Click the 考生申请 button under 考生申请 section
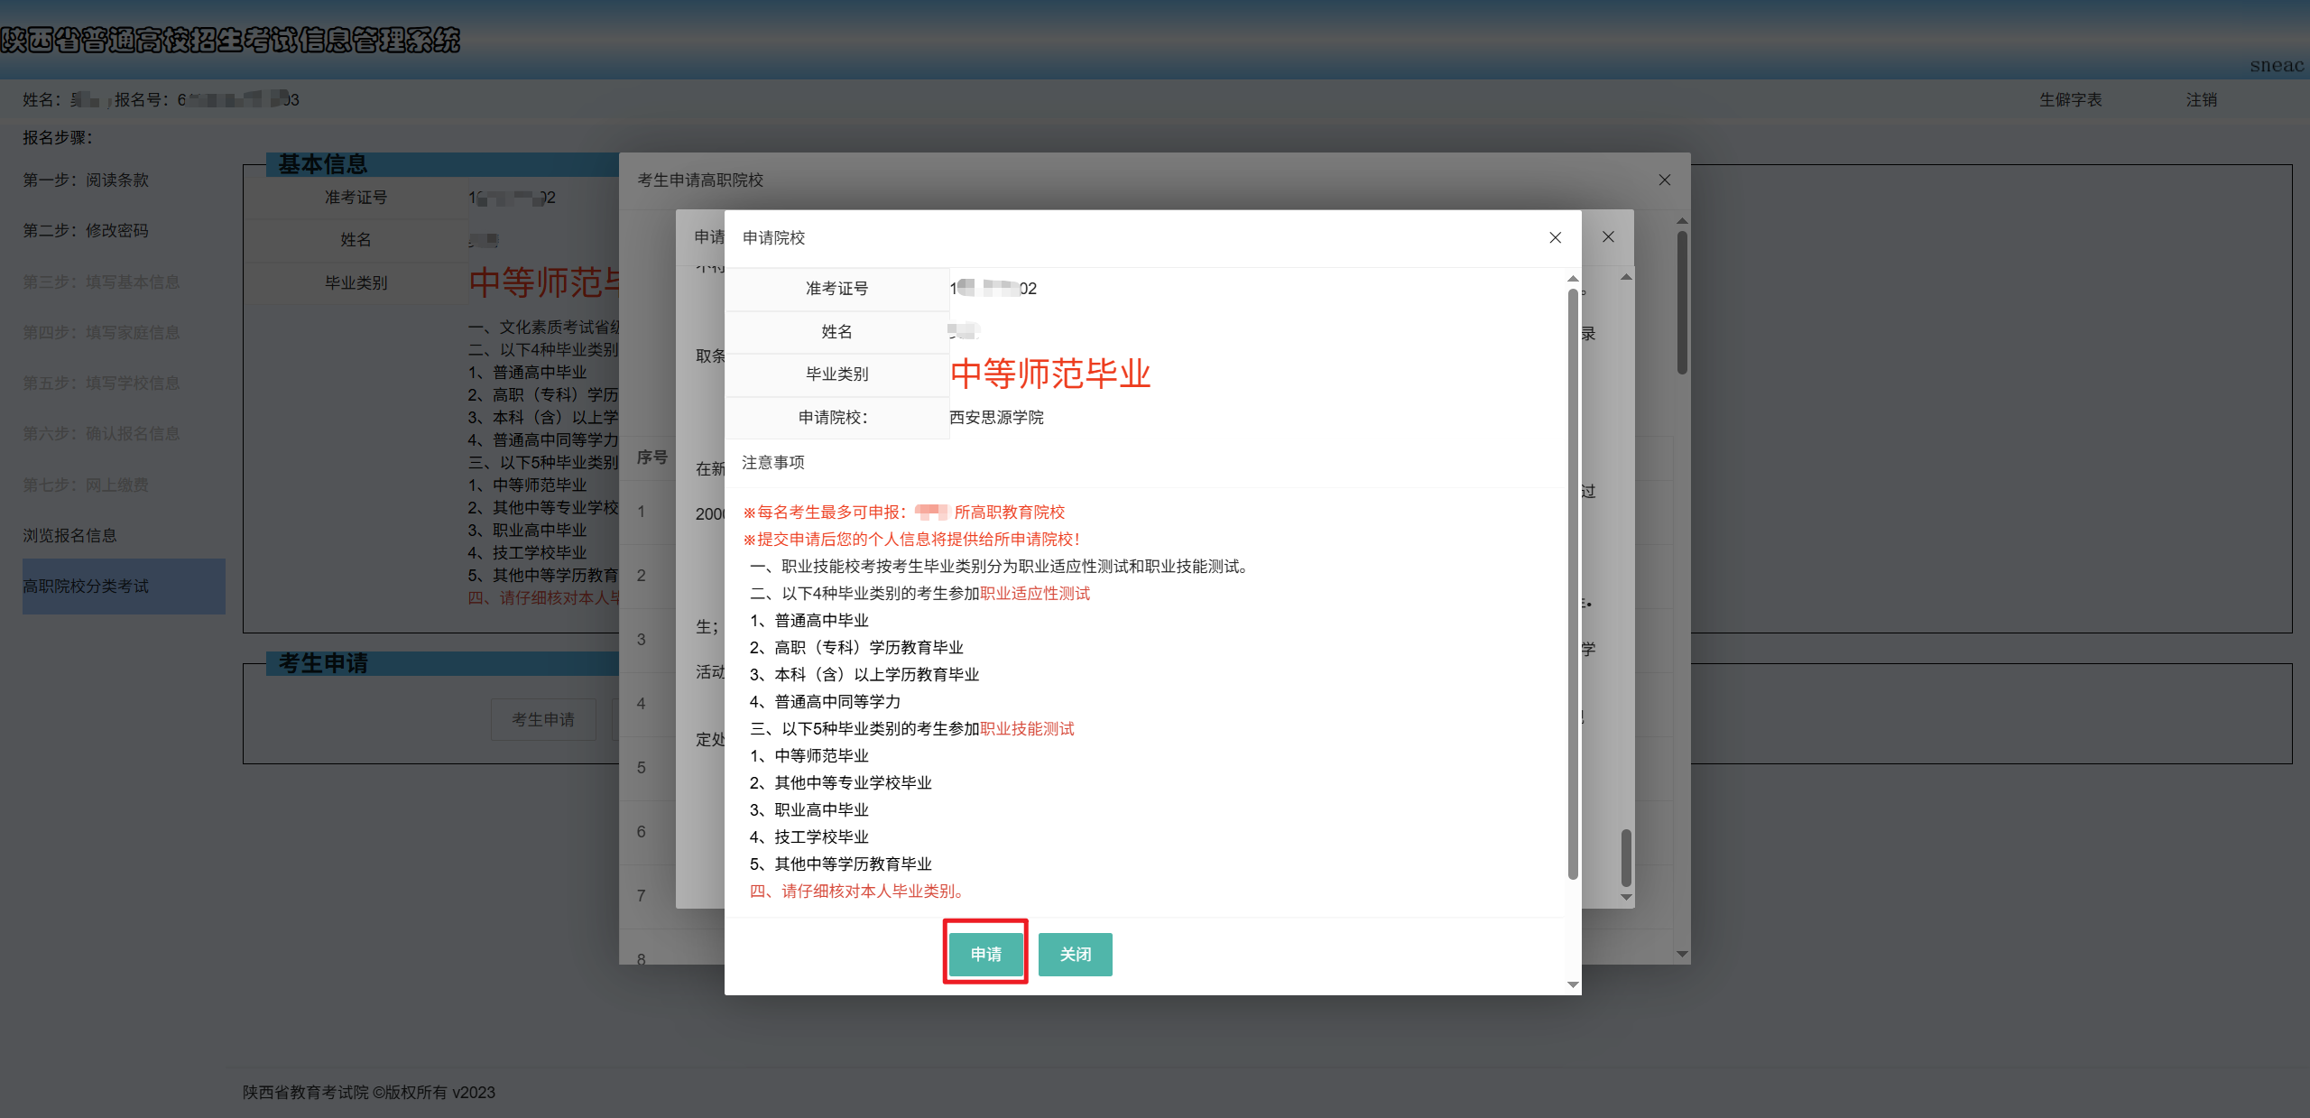The height and width of the screenshot is (1118, 2310). click(542, 719)
